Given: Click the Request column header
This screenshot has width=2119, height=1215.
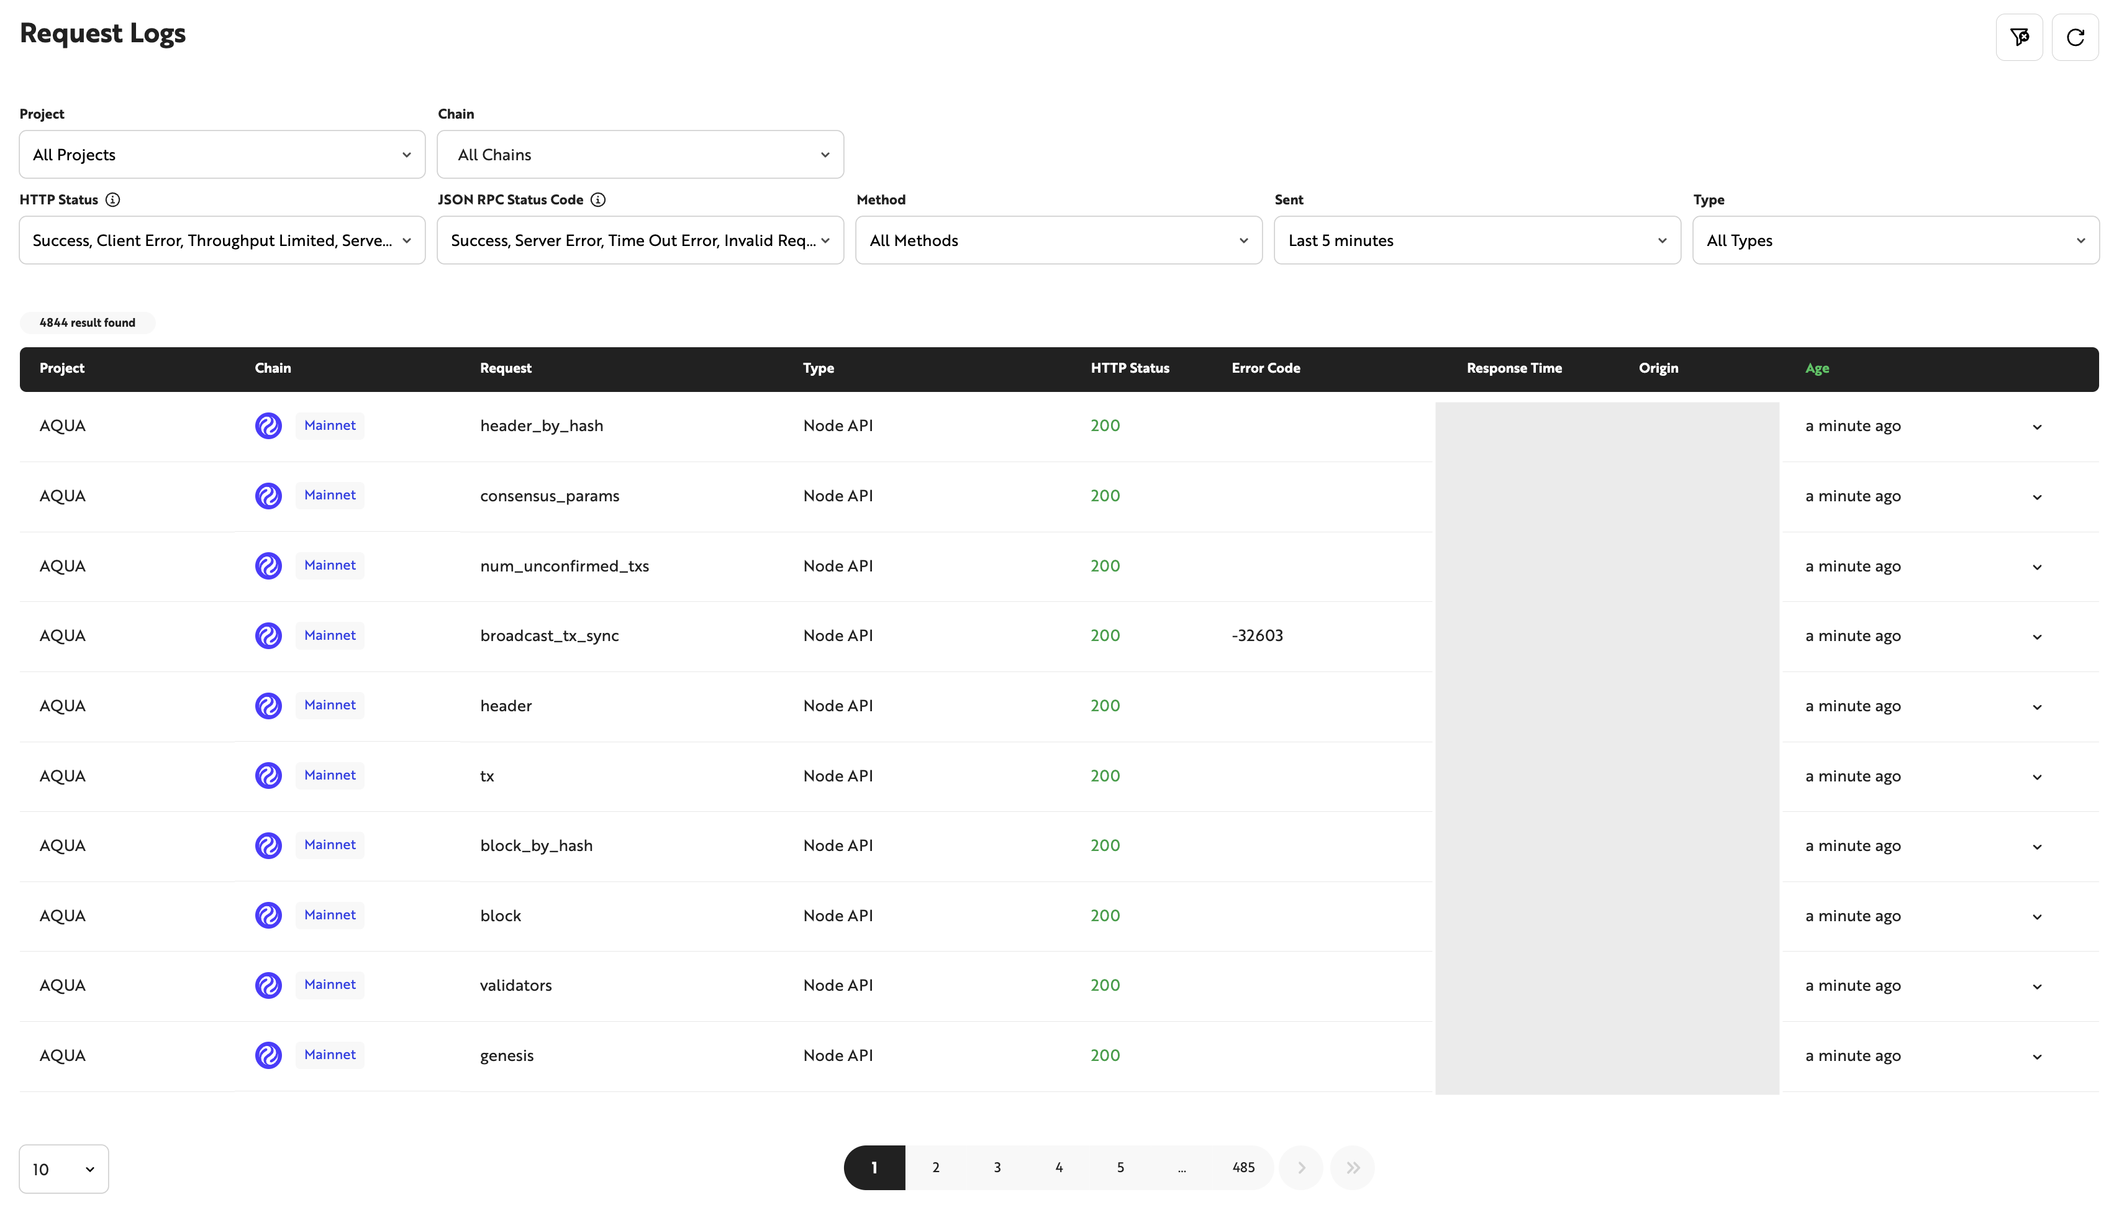Looking at the screenshot, I should click(x=506, y=368).
